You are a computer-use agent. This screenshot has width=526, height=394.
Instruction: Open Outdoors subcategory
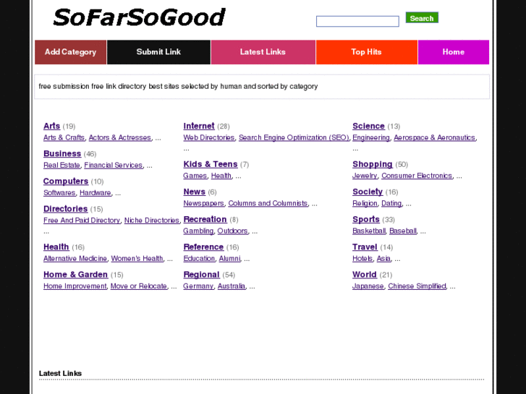[x=232, y=231]
